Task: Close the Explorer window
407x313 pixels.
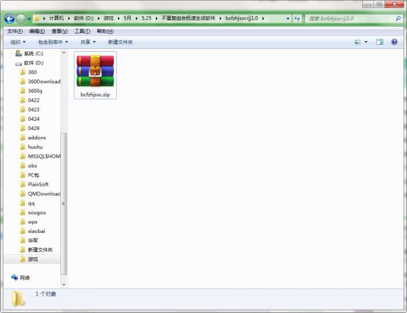Action: 394,4
